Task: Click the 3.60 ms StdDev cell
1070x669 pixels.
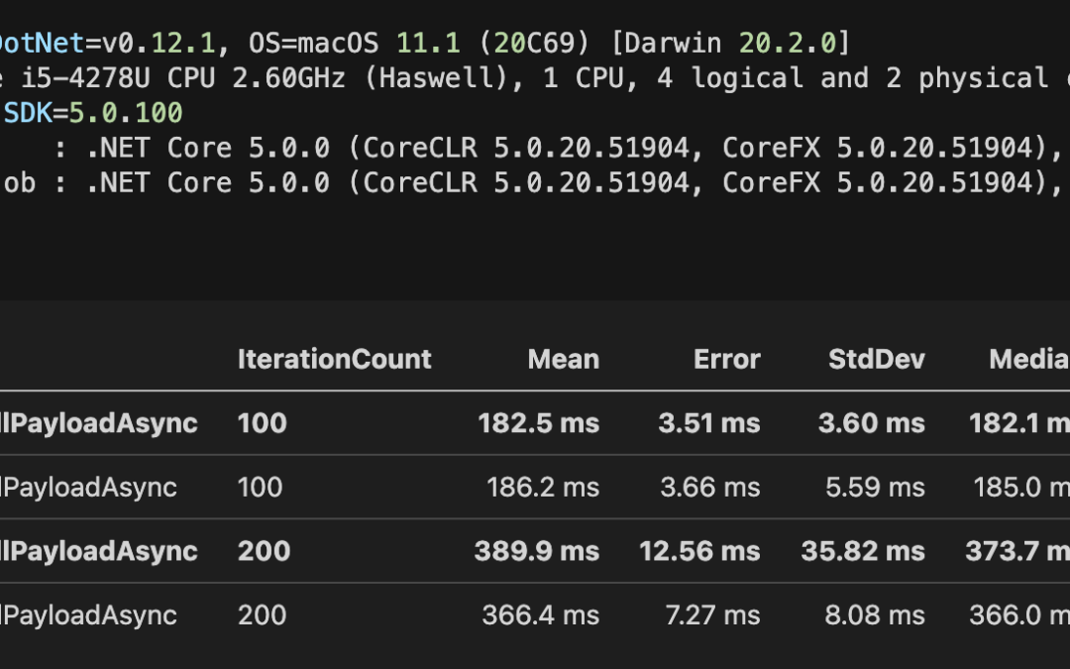Action: tap(871, 423)
